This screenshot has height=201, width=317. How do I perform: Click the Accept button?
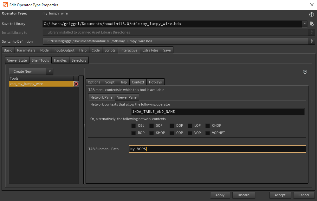280,195
